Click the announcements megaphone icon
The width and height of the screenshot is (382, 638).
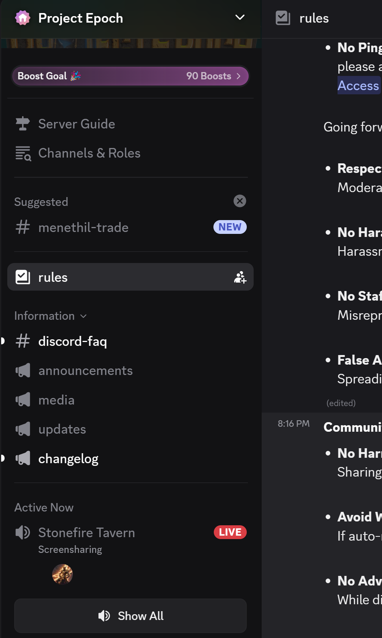(x=23, y=370)
